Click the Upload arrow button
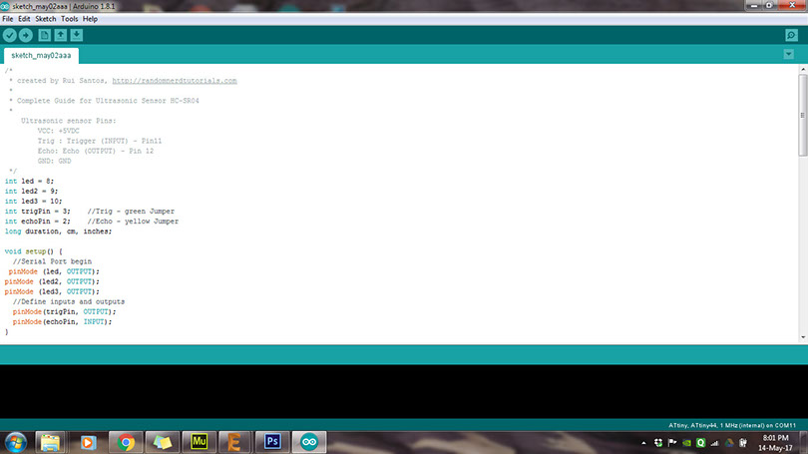This screenshot has width=808, height=454. [x=25, y=35]
